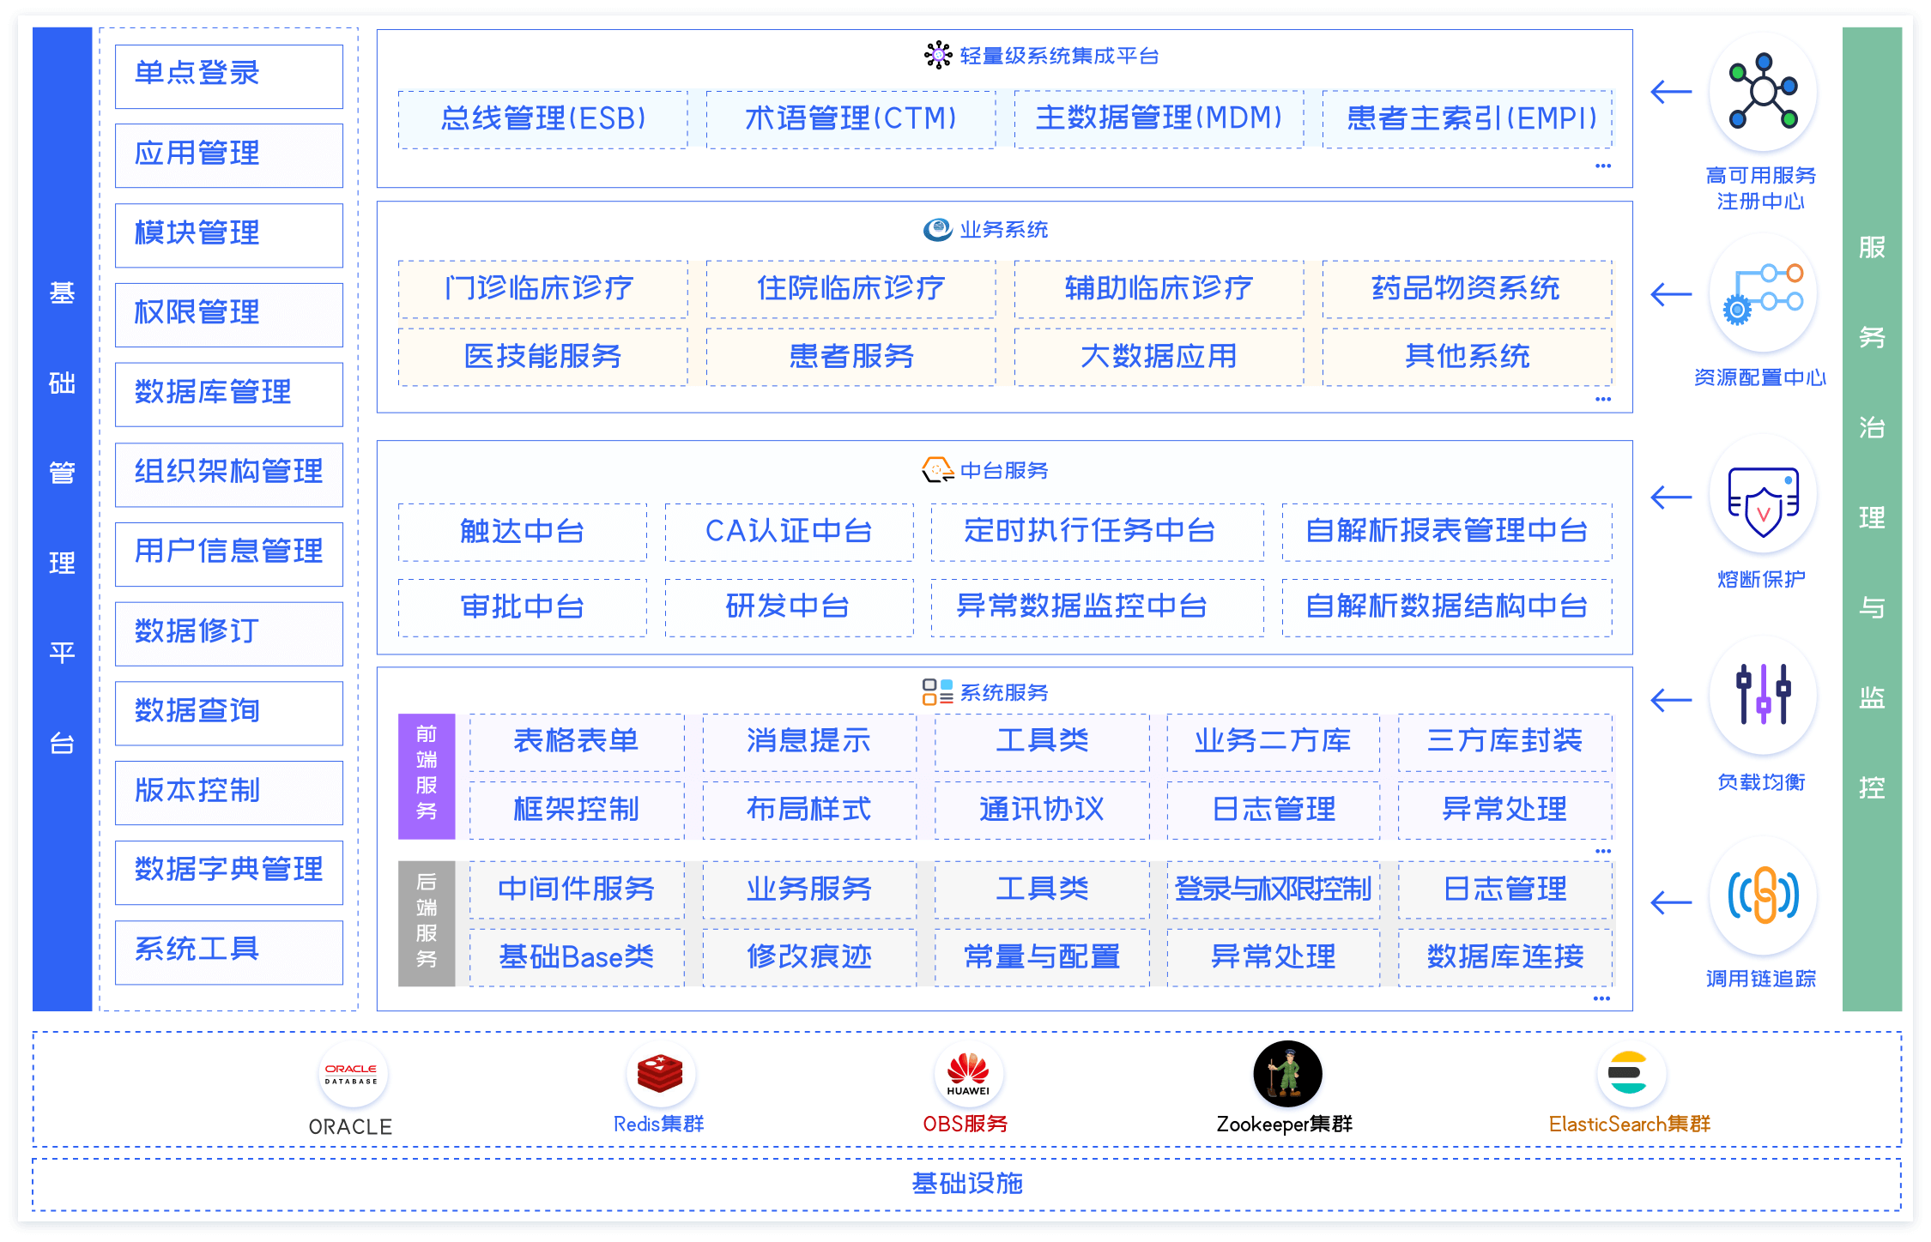
Task: Click the 主数据管理(MDM) box
Action: coord(1159,119)
